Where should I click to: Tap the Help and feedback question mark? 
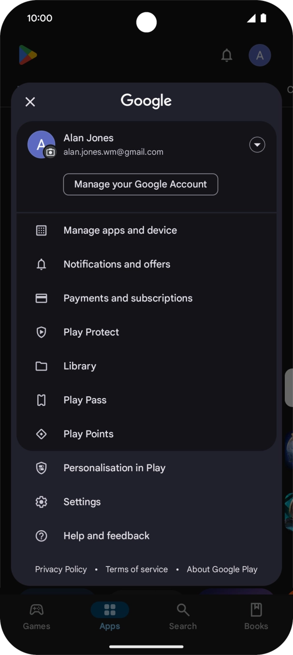coord(41,536)
